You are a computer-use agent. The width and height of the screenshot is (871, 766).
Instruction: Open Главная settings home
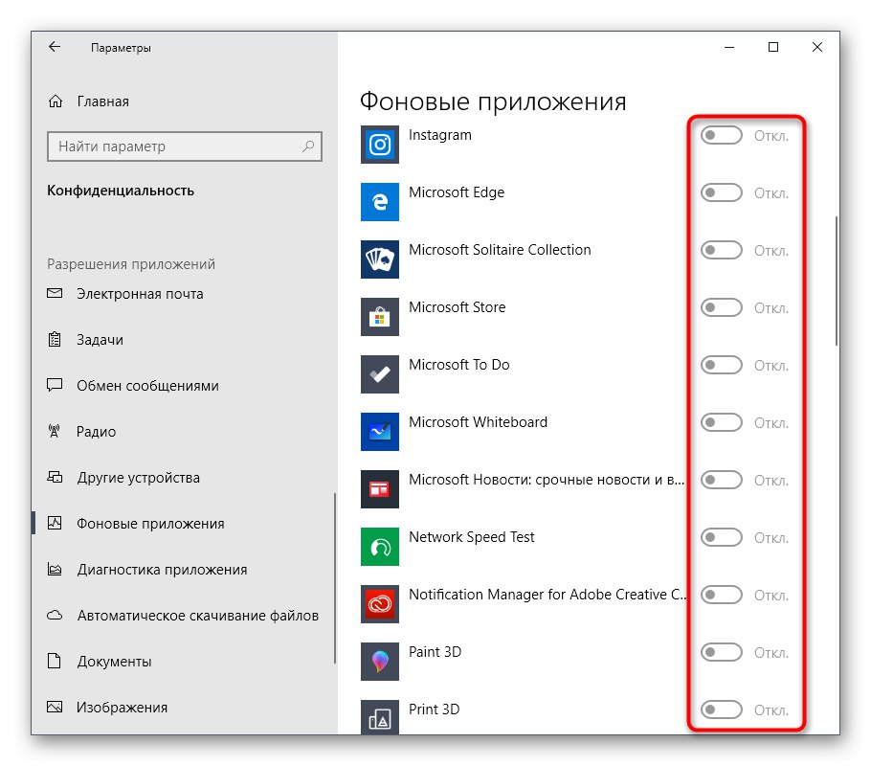(x=185, y=101)
